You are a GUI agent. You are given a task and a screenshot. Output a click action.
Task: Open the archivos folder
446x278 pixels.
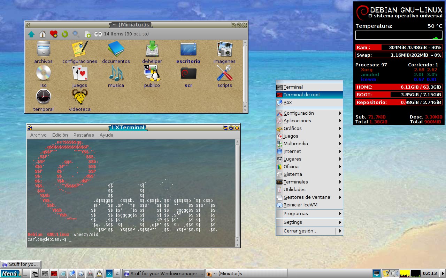(43, 52)
